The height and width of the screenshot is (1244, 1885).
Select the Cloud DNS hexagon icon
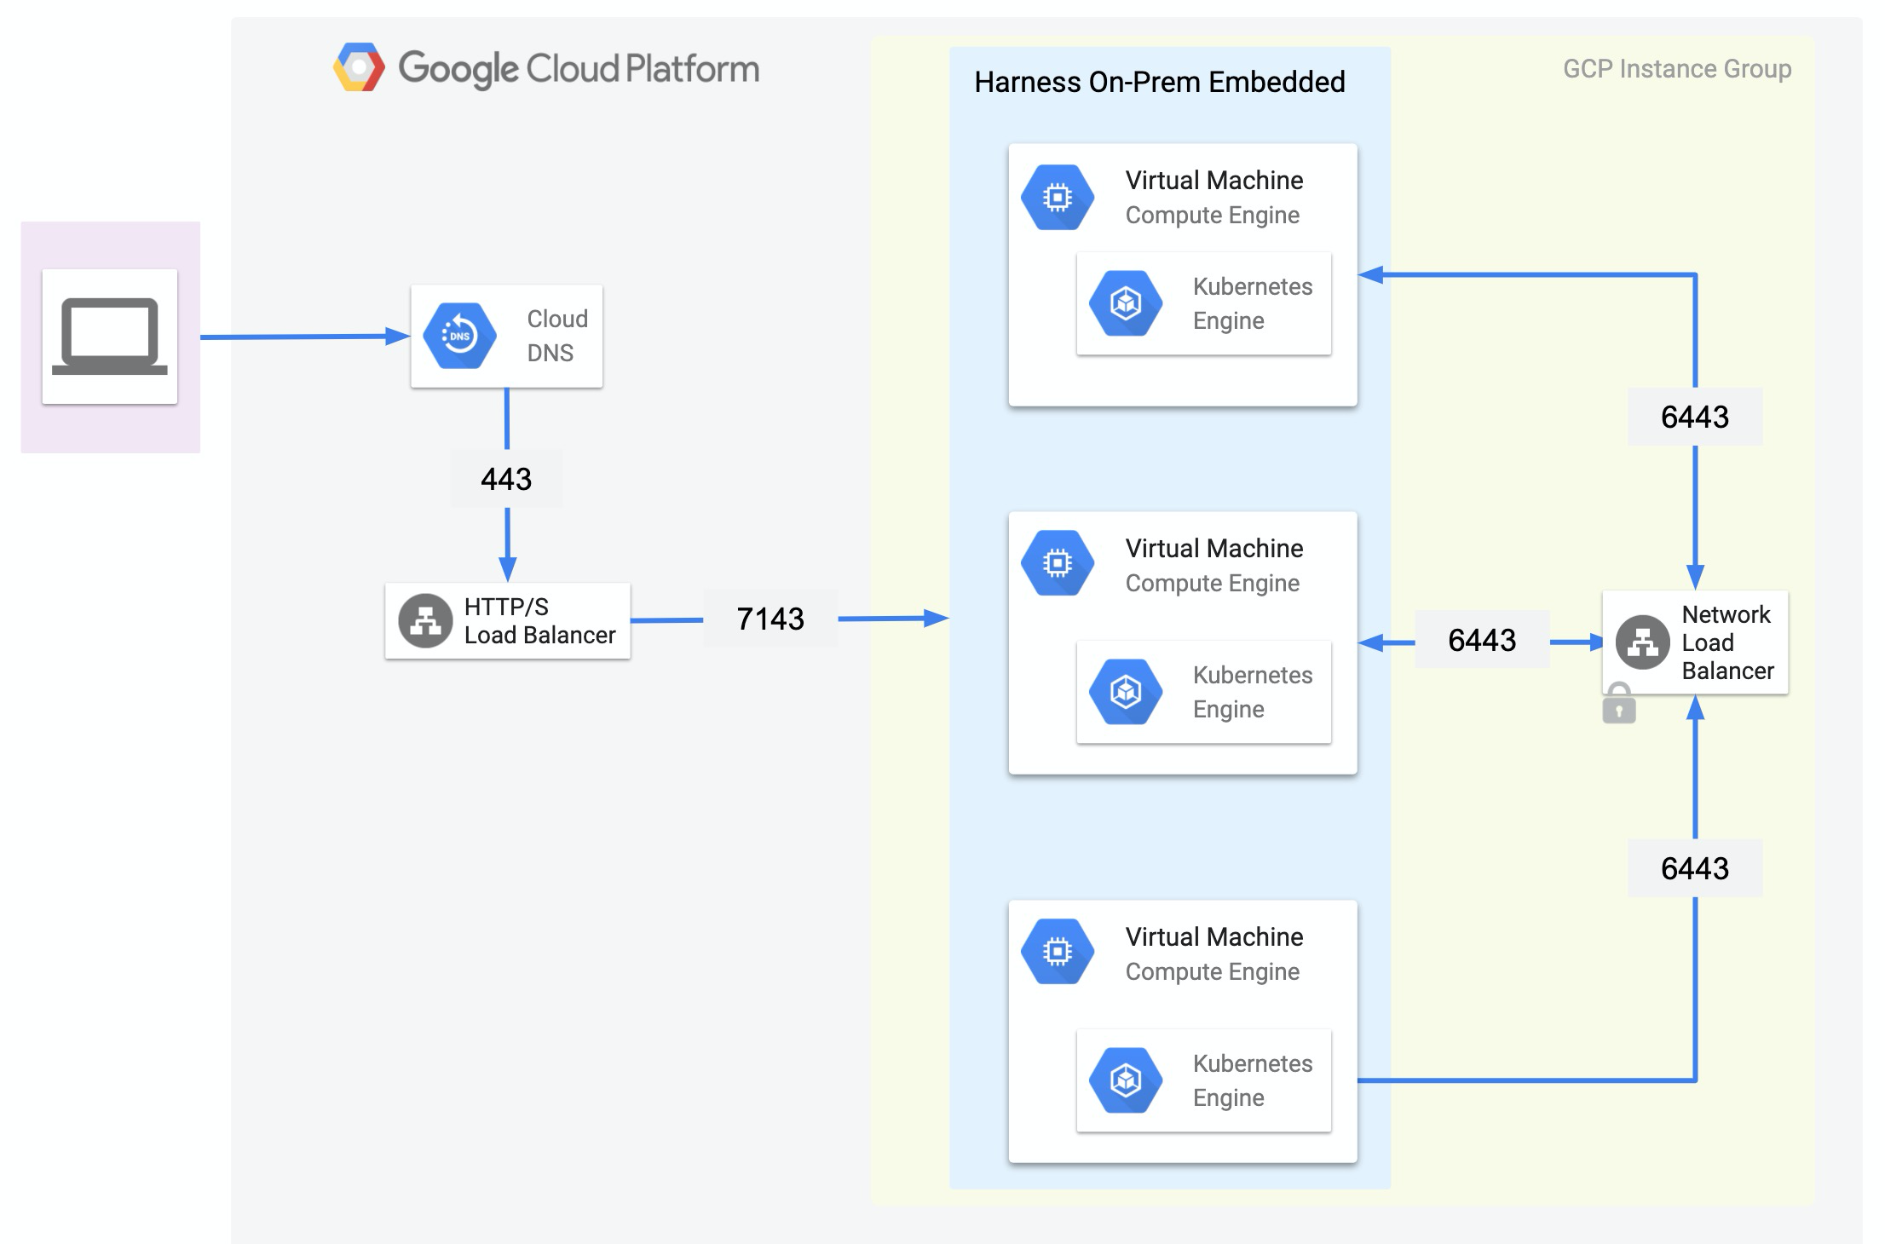[460, 336]
